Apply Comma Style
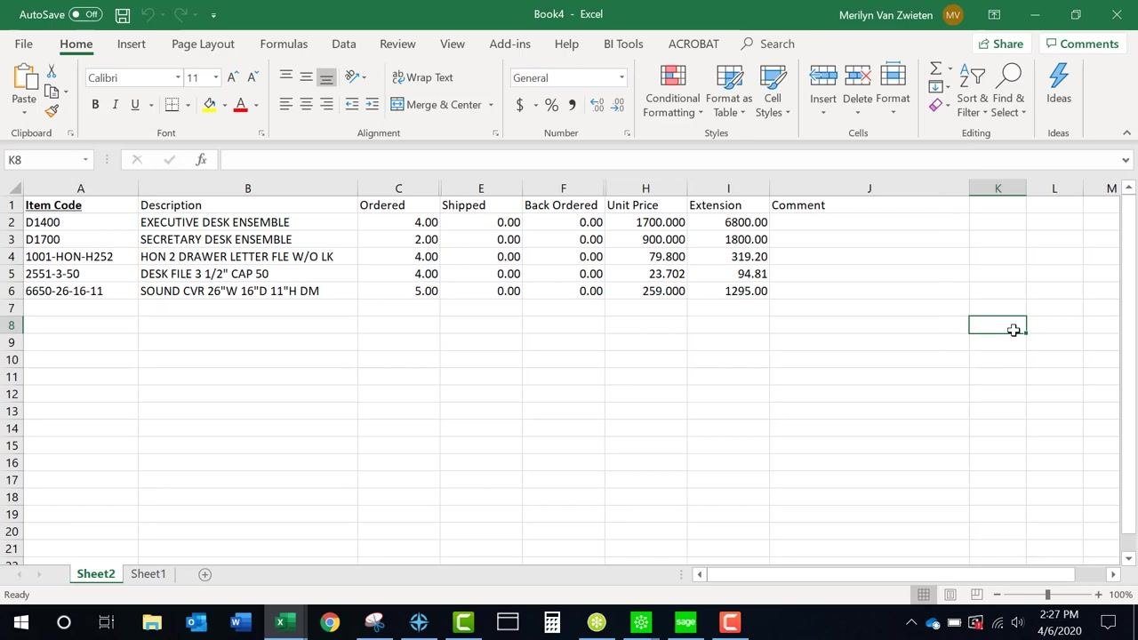1138x640 pixels. pos(572,105)
